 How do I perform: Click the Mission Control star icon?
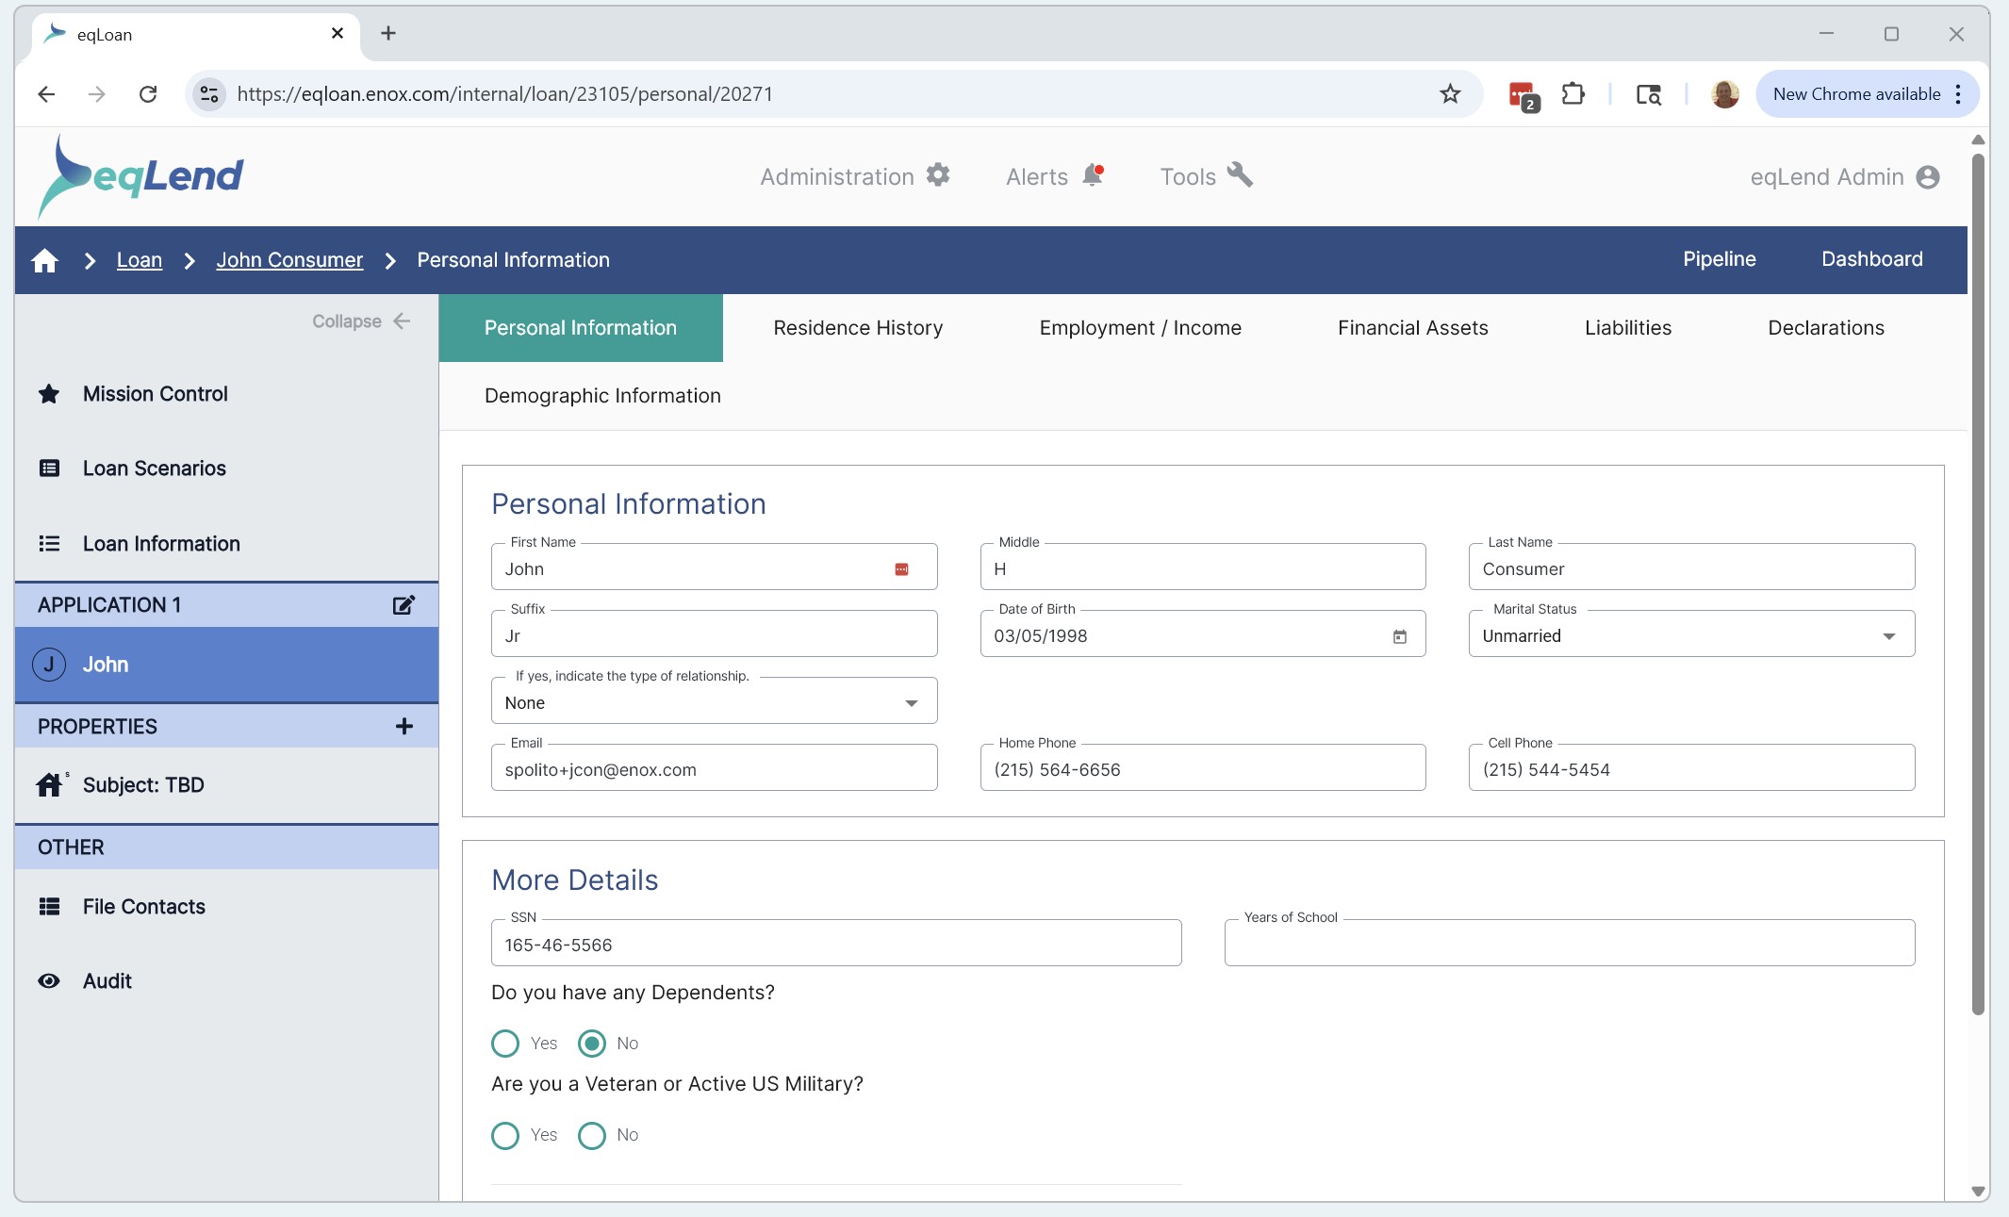coord(49,394)
